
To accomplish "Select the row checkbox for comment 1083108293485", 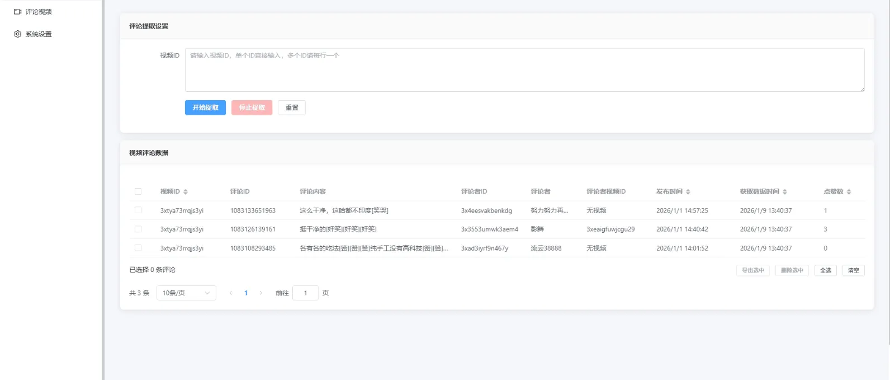I will point(138,248).
